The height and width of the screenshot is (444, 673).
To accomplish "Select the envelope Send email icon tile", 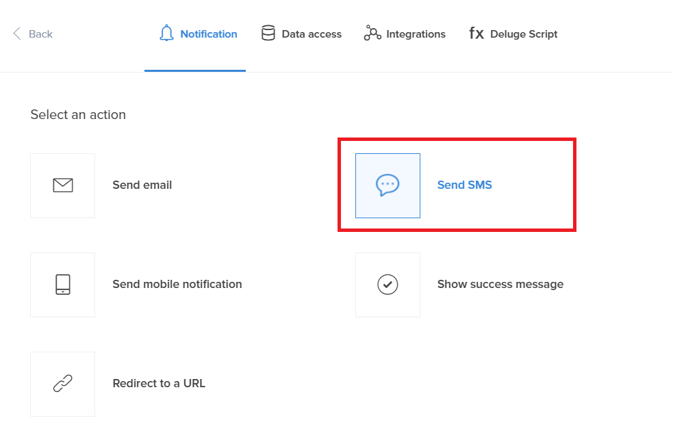I will (x=63, y=185).
